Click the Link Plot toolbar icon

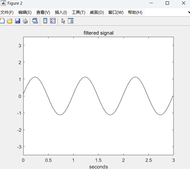(x=35, y=21)
